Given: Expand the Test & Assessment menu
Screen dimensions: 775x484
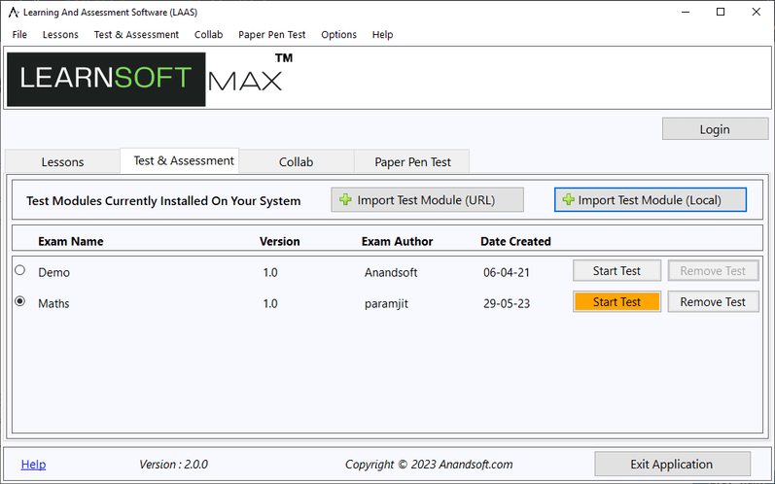Looking at the screenshot, I should tap(136, 34).
